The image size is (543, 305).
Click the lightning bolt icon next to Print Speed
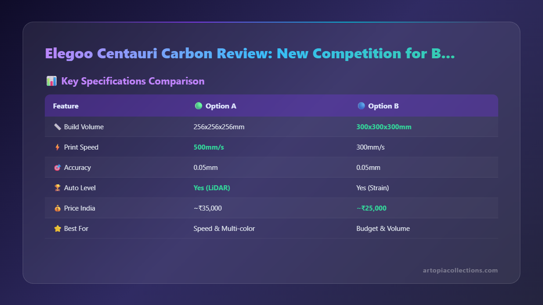pos(57,147)
